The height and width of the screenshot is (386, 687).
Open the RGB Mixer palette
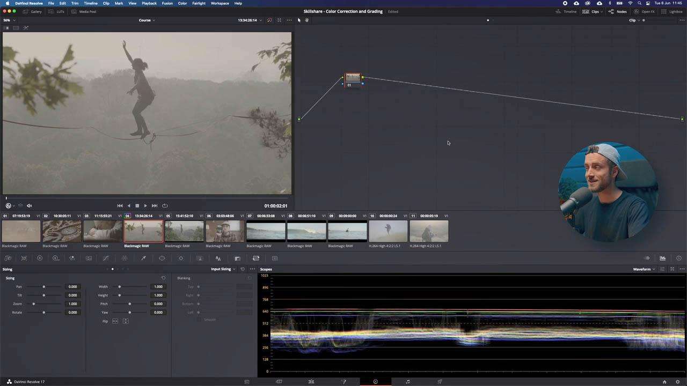(72, 258)
